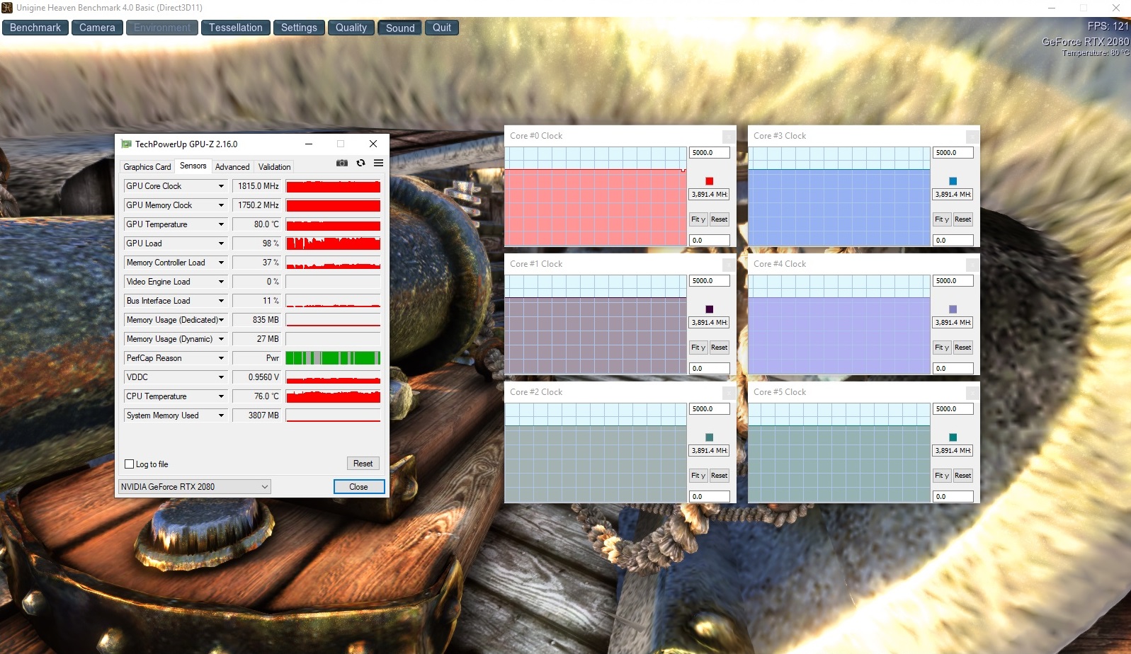Close the Core #4 Clock graph panel

pos(972,265)
